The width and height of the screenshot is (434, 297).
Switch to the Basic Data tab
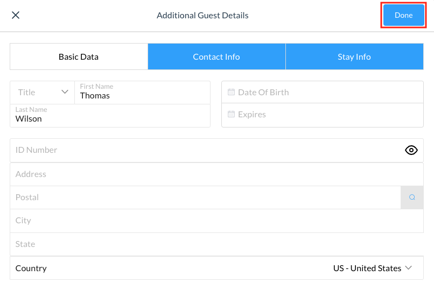[79, 56]
